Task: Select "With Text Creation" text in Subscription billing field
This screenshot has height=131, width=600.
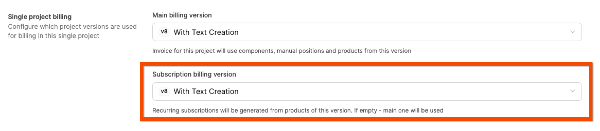Action: click(206, 91)
